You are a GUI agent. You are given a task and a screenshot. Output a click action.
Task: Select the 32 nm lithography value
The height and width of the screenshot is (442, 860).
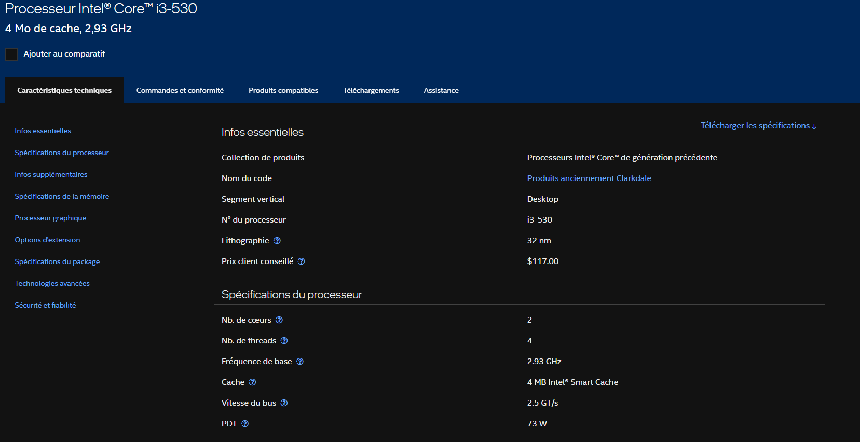coord(539,241)
